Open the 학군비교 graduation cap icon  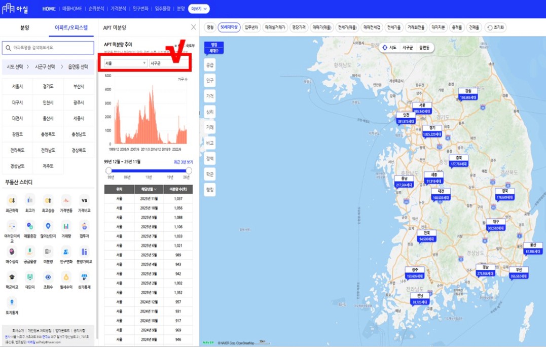pyautogui.click(x=12, y=277)
